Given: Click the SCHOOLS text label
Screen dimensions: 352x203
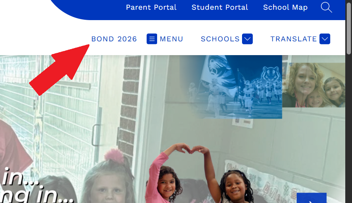Looking at the screenshot, I should coord(220,39).
